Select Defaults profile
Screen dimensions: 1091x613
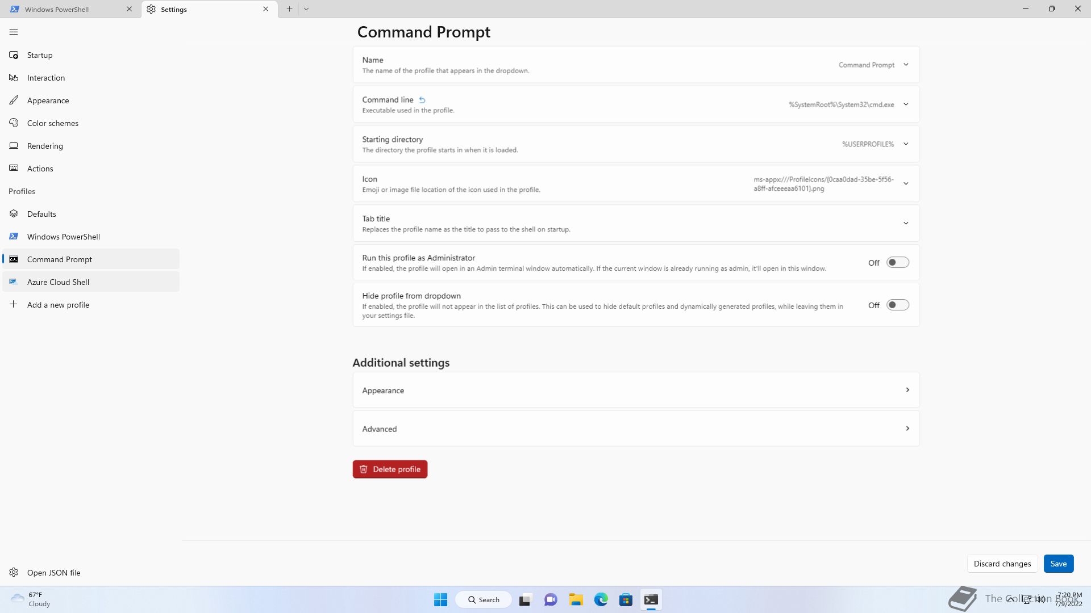[x=91, y=214]
